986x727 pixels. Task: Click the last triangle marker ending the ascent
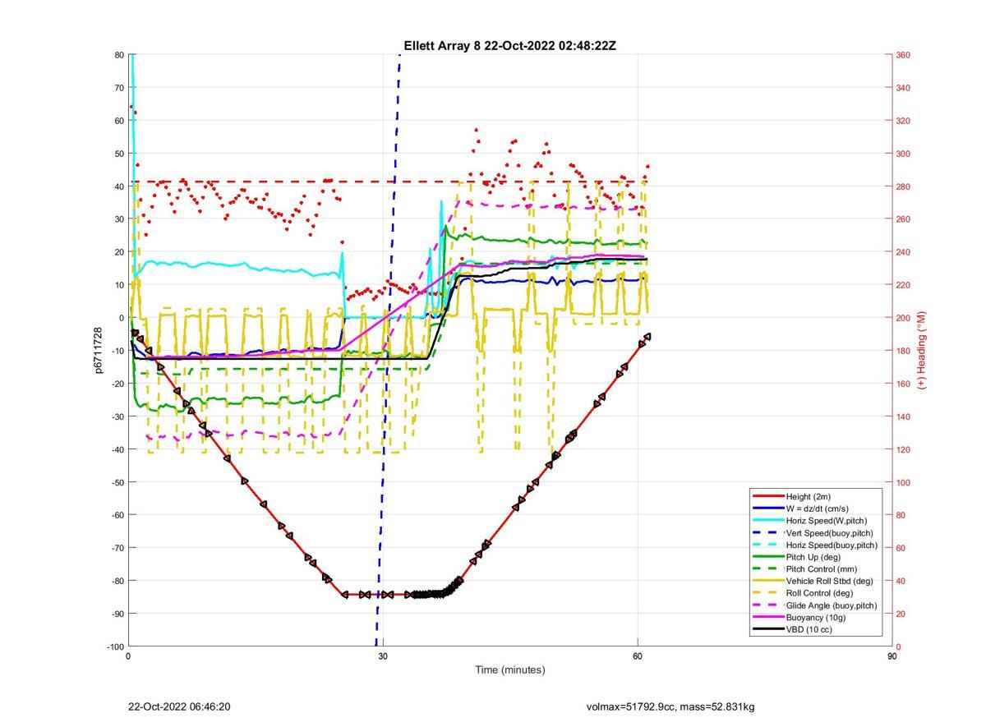647,337
